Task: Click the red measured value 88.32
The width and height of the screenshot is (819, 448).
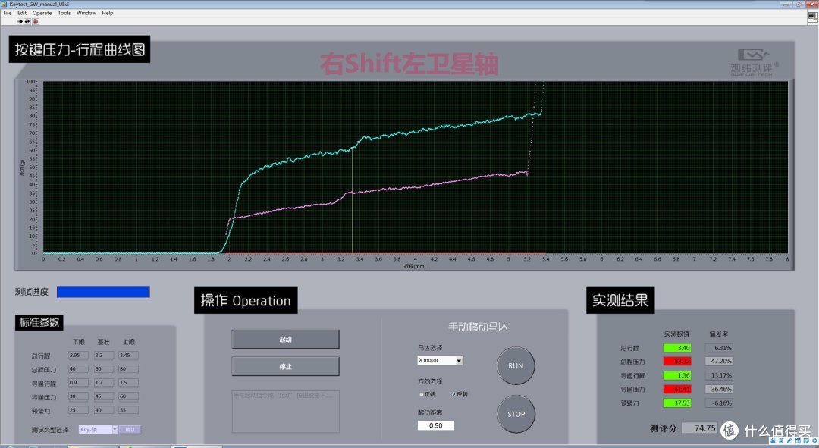Action: tap(677, 362)
